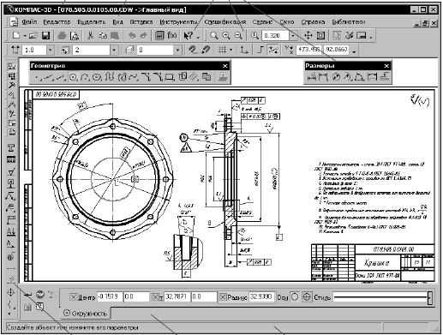
Task: Toggle the grid display button
Action: [x=222, y=50]
